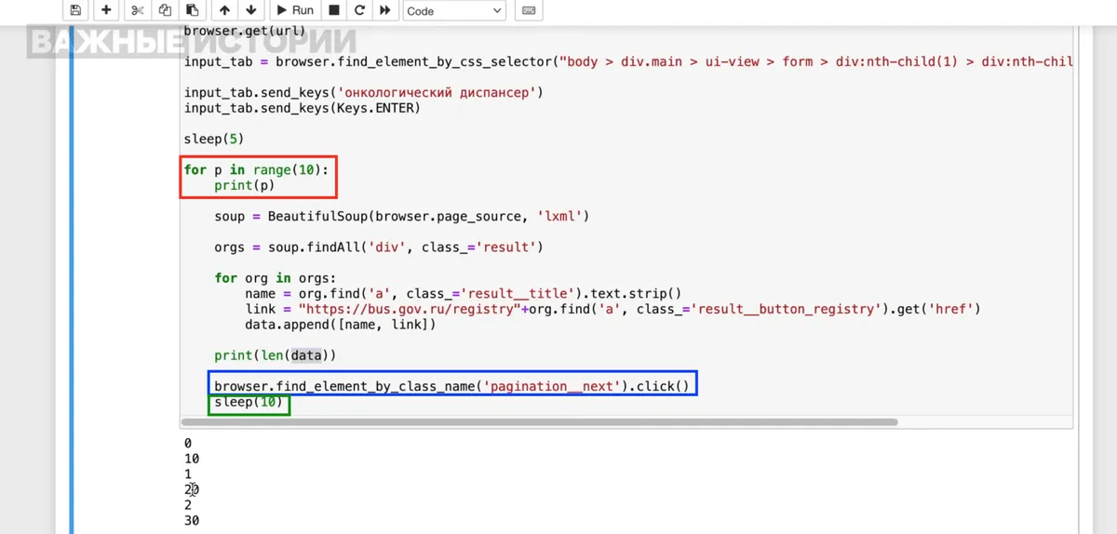Copy selected cells icon
Viewport: 1117px width, 534px height.
point(165,10)
